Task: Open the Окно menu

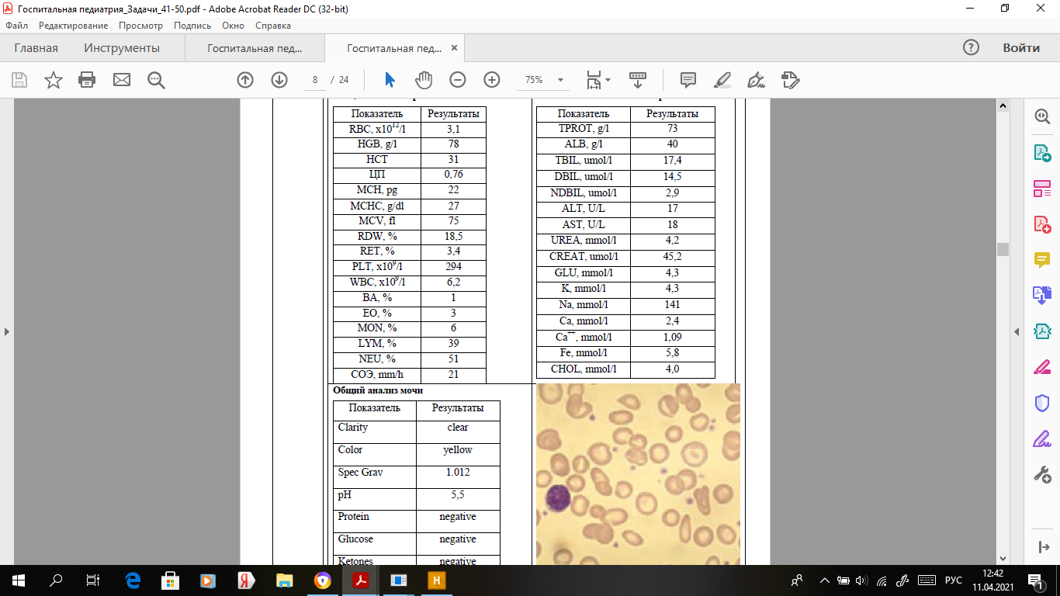Action: coord(233,26)
